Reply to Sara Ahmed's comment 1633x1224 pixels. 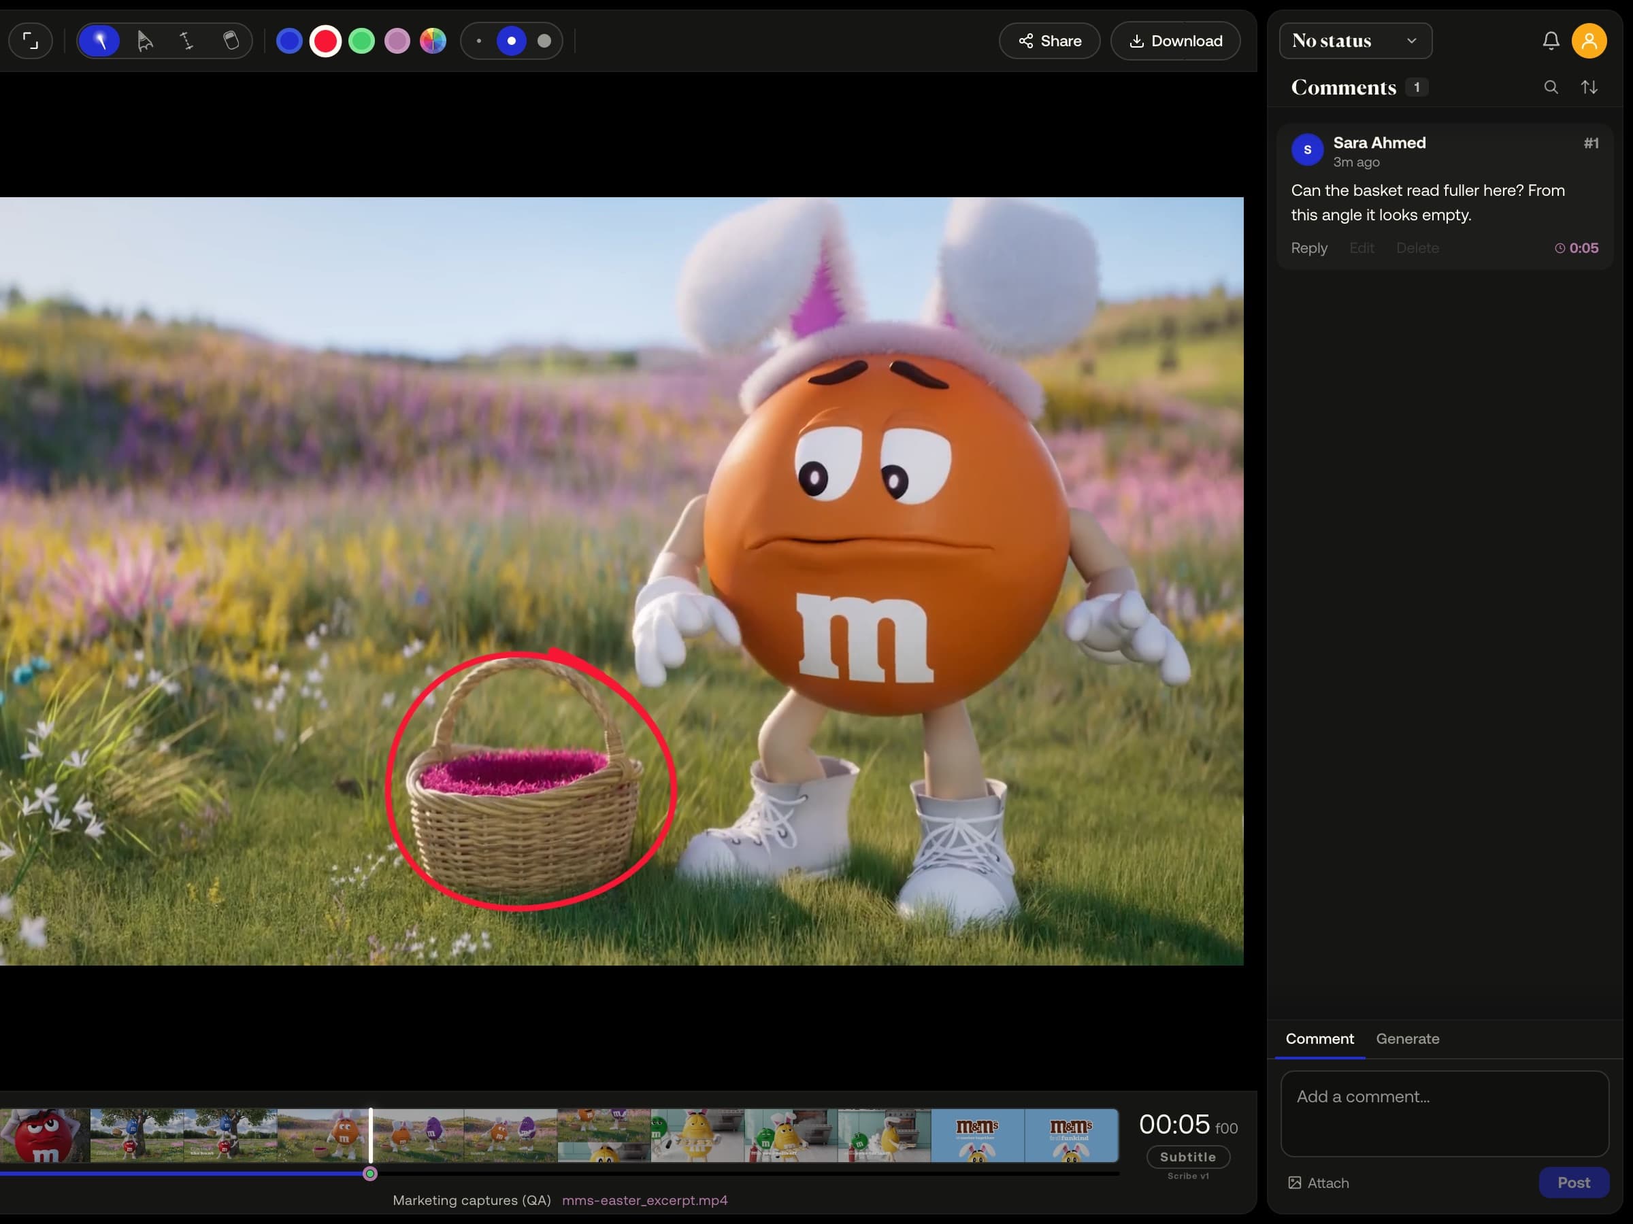[1309, 248]
